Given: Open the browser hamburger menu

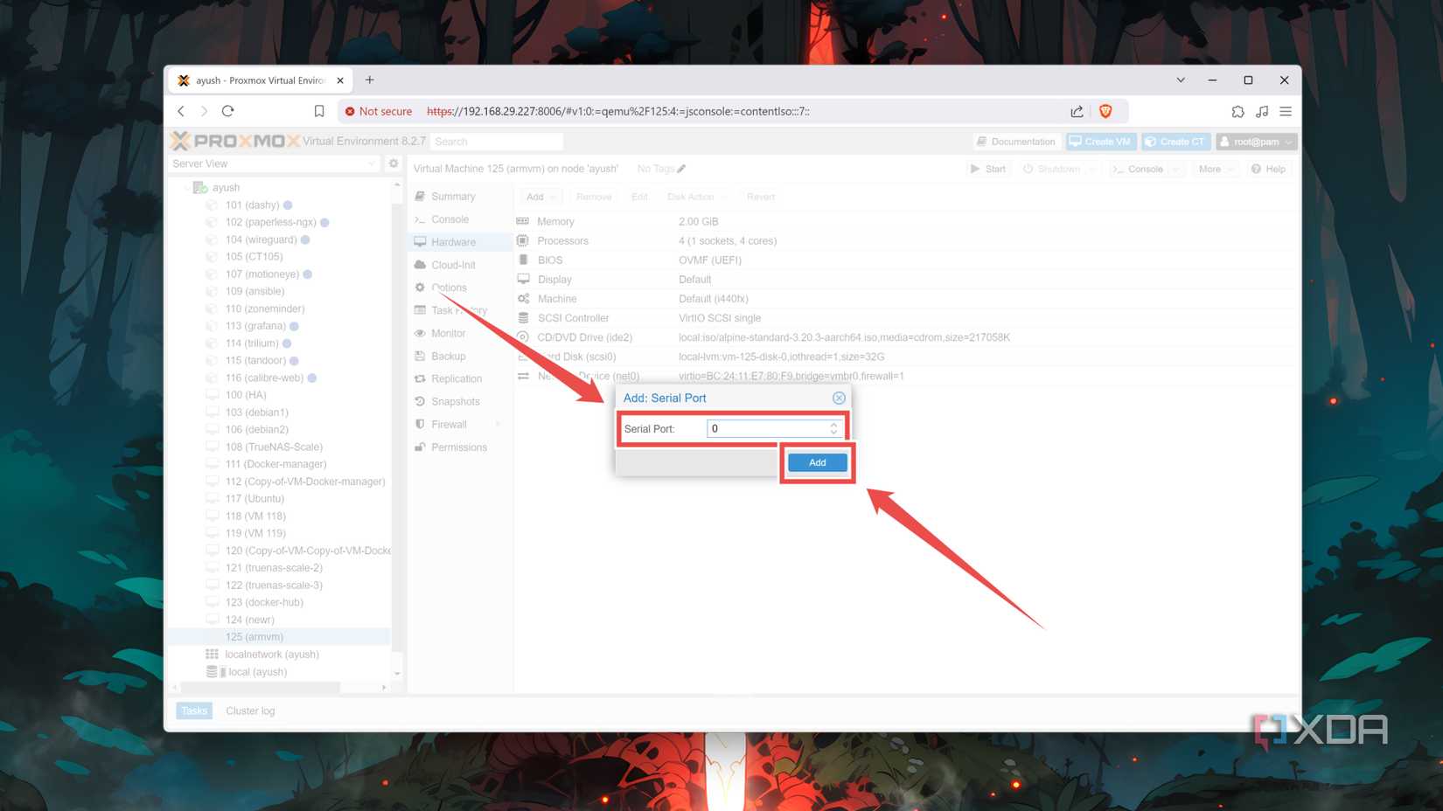Looking at the screenshot, I should pos(1286,111).
